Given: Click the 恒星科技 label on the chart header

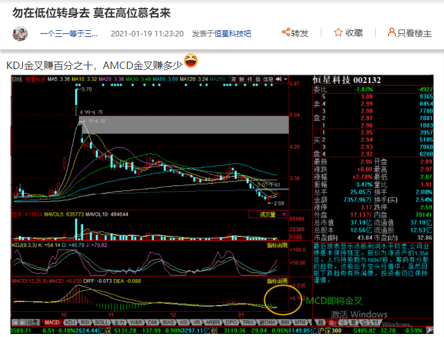Looking at the screenshot, I should coord(35,79).
